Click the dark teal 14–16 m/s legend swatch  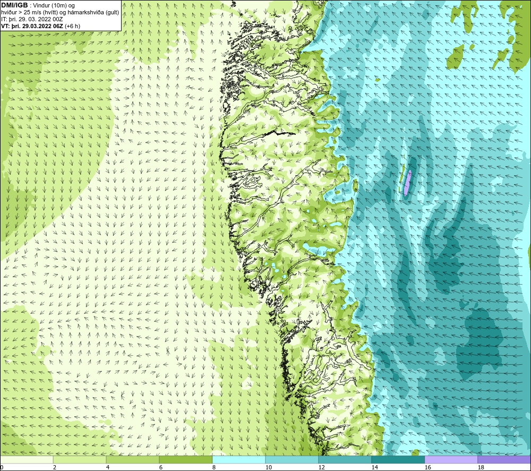(x=398, y=459)
